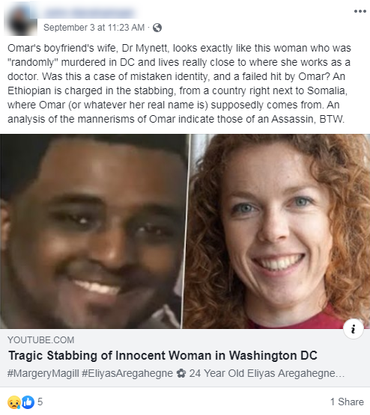Open right photo of curly-haired woman in preview

click(x=277, y=231)
